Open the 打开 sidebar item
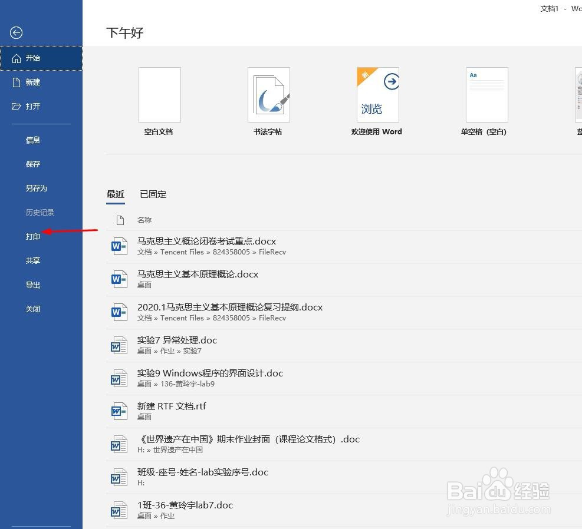Screen dimensions: 582x529 [x=41, y=107]
